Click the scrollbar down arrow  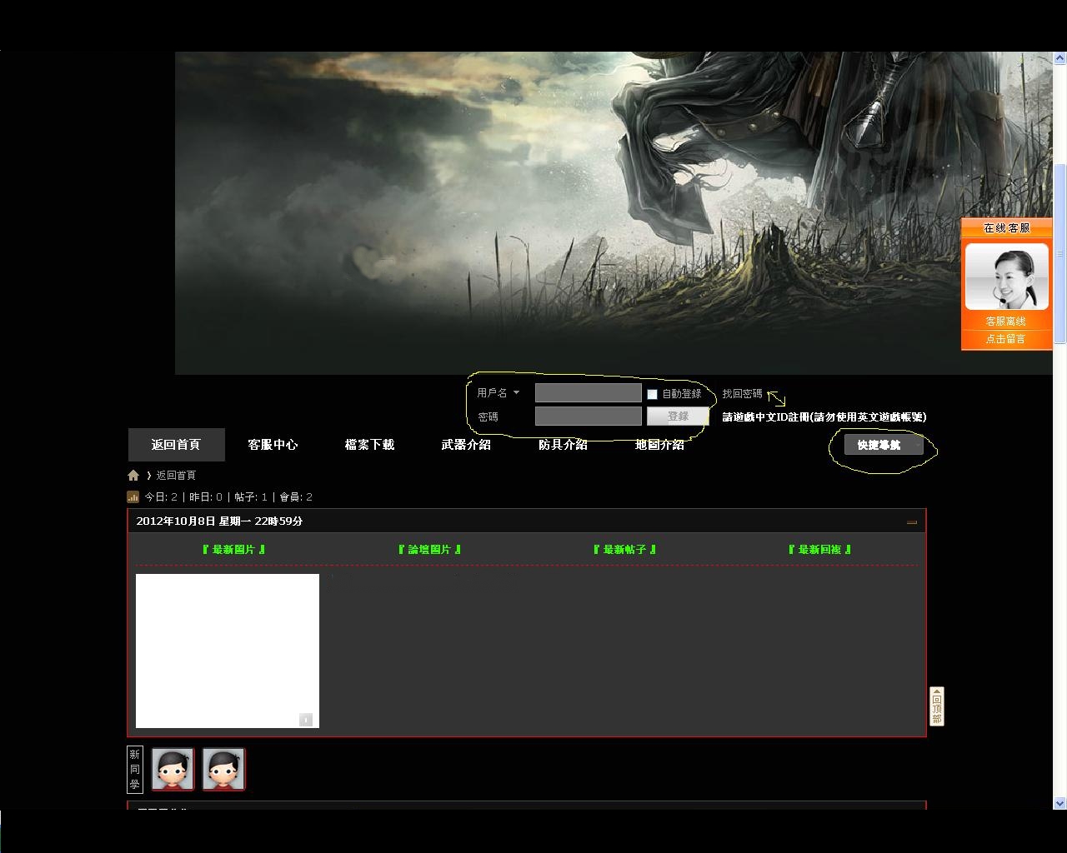coord(1059,804)
